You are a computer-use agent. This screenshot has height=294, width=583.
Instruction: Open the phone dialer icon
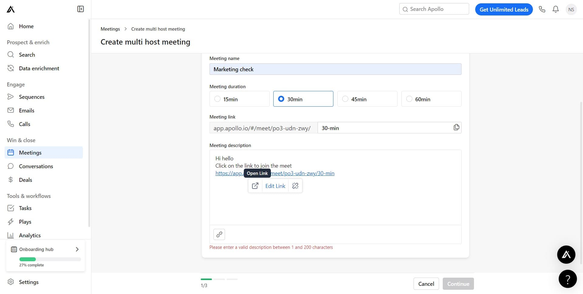tap(542, 9)
